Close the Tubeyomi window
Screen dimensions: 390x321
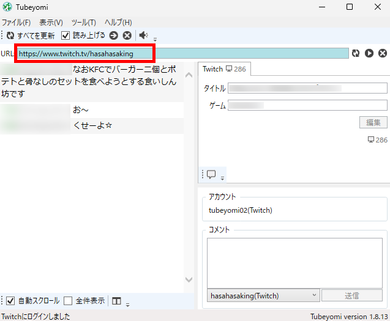tap(378, 7)
